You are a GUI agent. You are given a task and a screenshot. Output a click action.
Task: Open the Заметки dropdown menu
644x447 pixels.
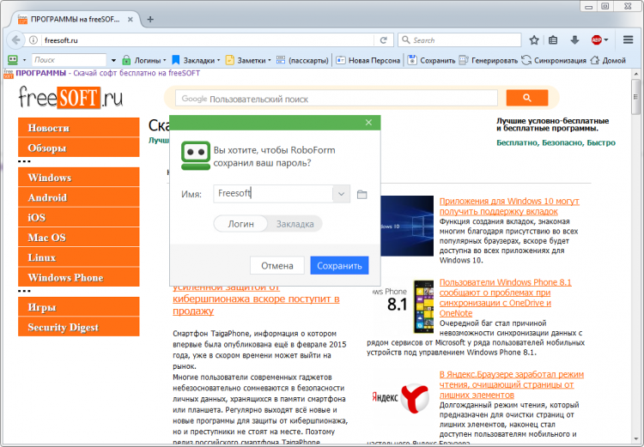pos(248,60)
